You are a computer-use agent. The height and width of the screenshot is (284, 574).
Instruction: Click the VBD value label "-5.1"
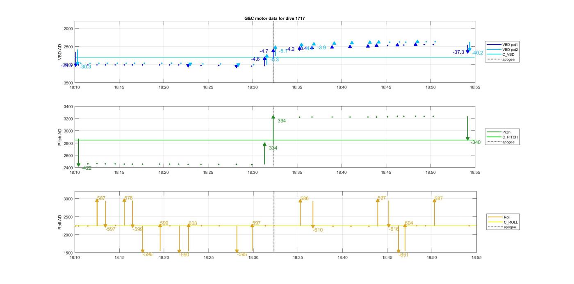coord(283,51)
